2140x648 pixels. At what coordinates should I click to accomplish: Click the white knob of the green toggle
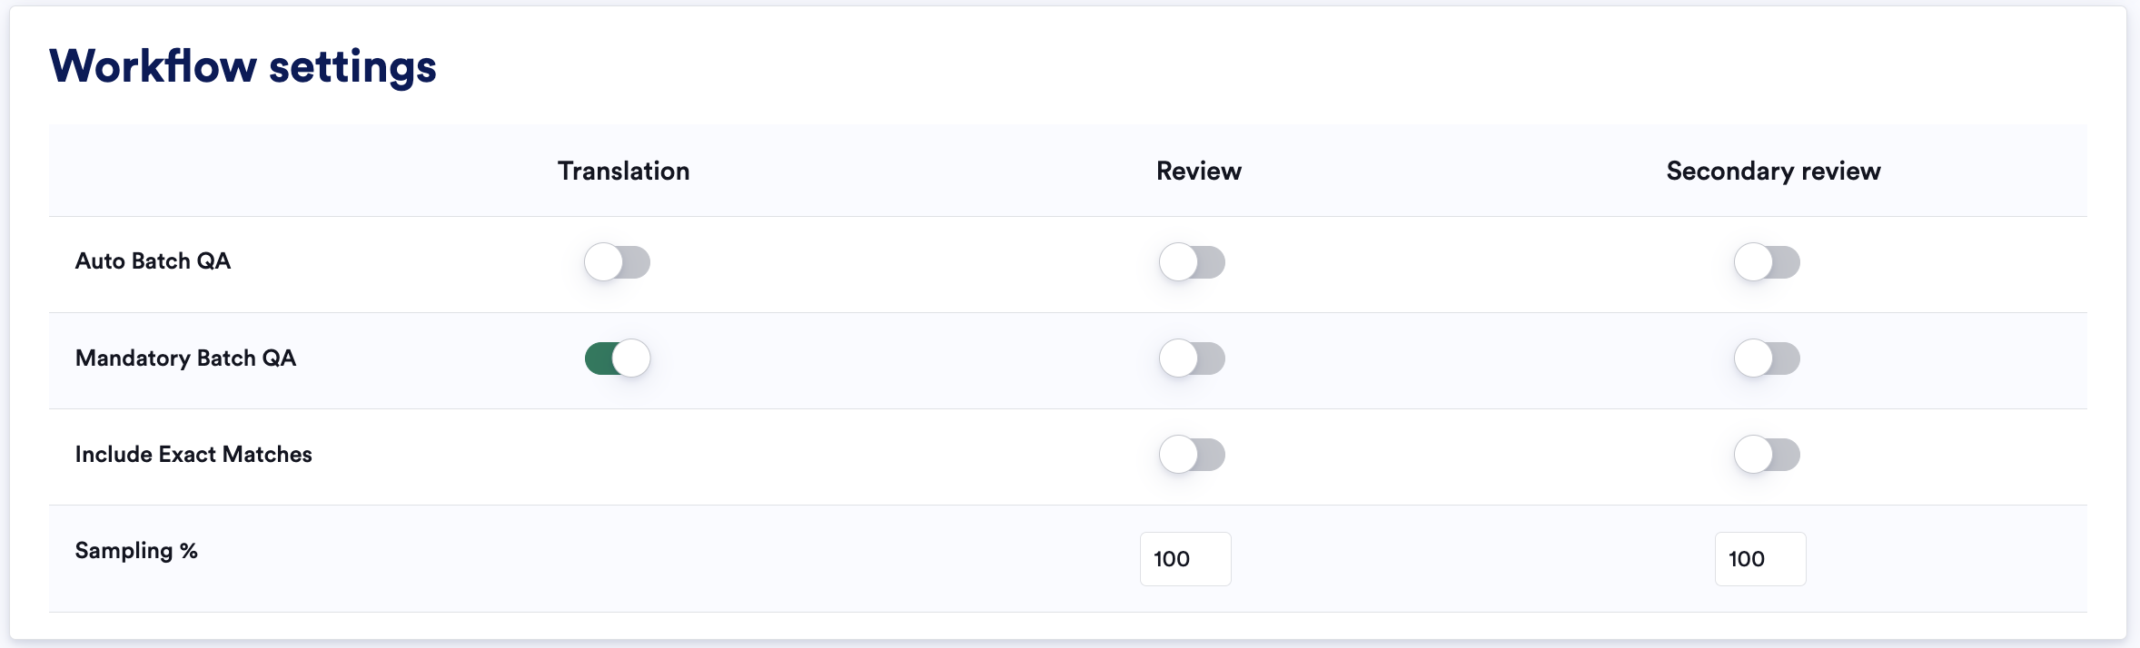tap(631, 358)
